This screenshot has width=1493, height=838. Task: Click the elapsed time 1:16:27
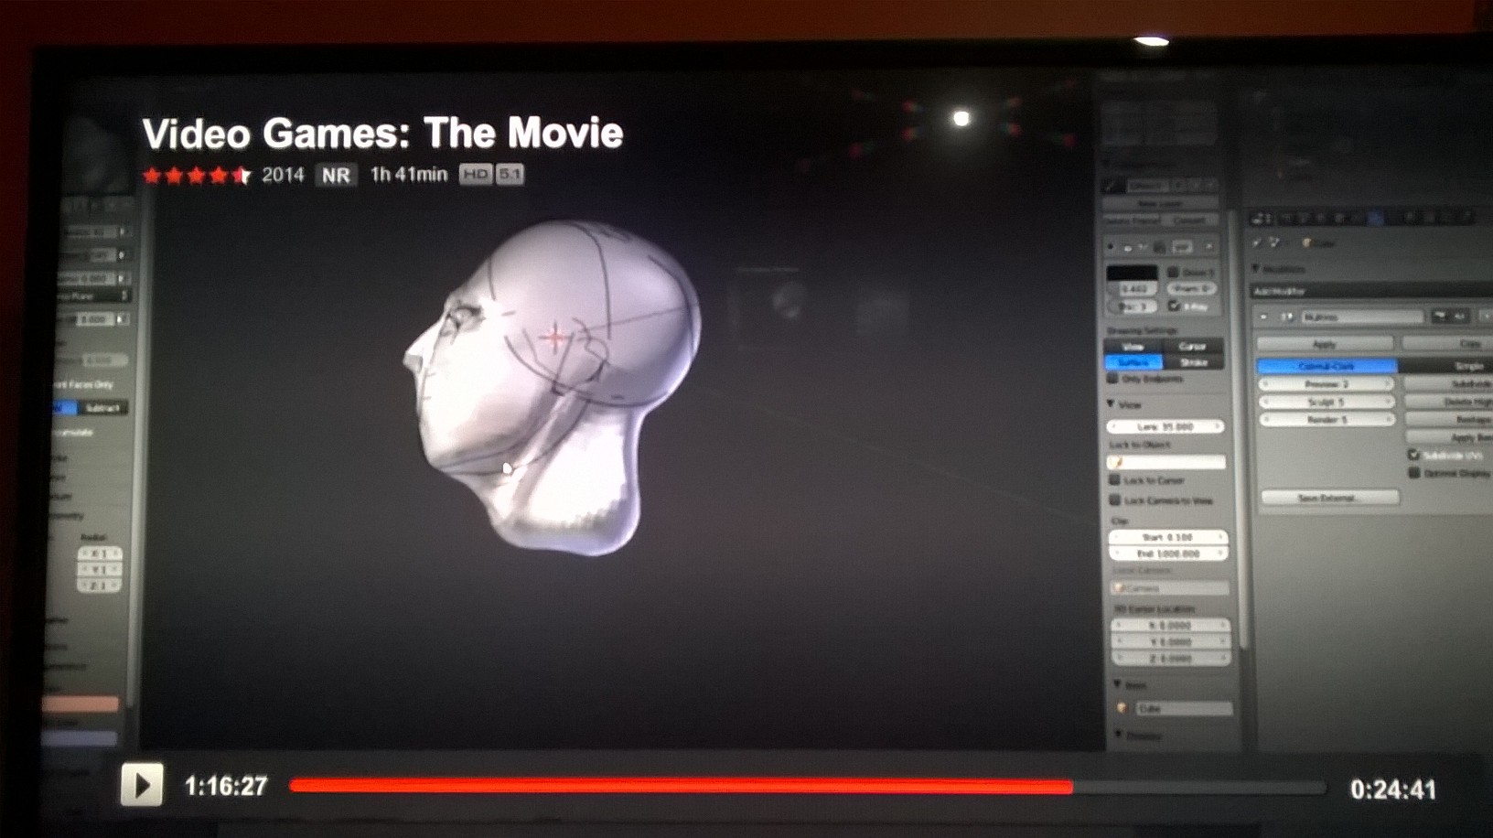coord(225,786)
